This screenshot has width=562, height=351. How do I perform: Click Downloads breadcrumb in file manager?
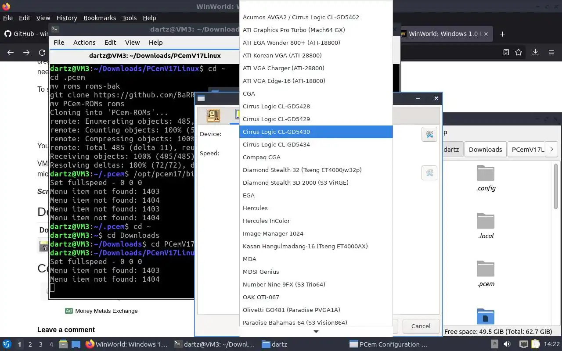pyautogui.click(x=485, y=149)
